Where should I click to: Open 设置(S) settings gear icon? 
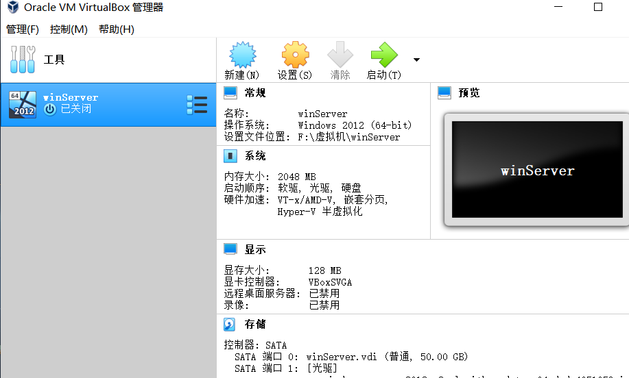(295, 55)
